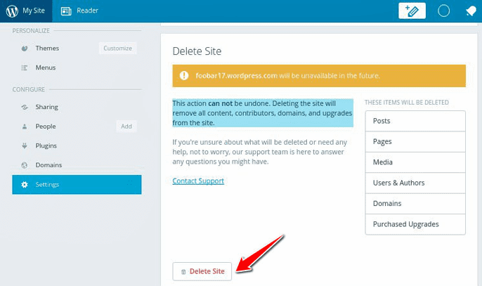Click the Contact Support link
Viewport: 482px width, 286px height.
198,181
